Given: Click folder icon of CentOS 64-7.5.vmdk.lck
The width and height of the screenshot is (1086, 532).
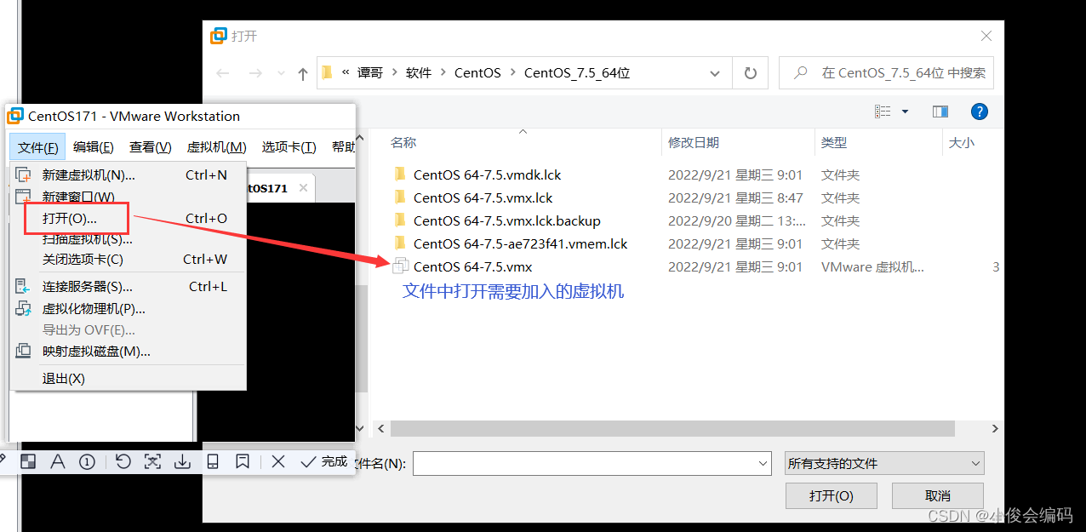Looking at the screenshot, I should (x=401, y=174).
